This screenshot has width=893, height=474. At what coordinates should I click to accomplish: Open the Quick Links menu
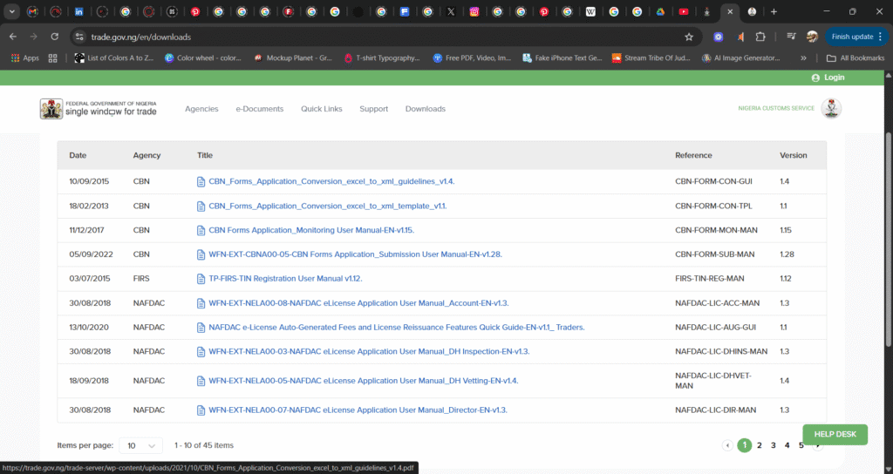[x=321, y=109]
